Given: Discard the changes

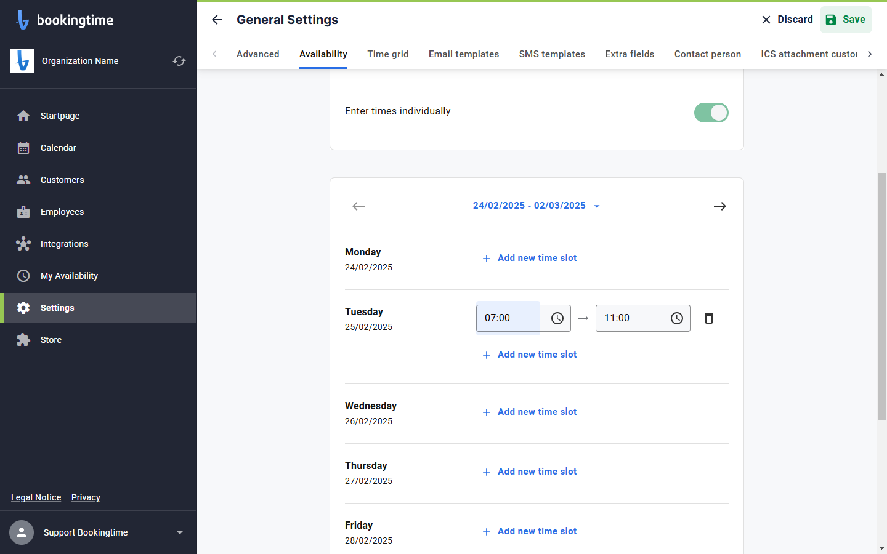Looking at the screenshot, I should tap(787, 20).
